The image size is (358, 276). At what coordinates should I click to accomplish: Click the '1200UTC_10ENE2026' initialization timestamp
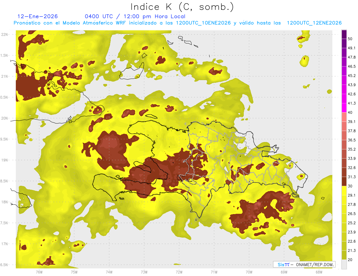coord(203,23)
